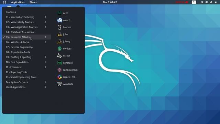This screenshot has height=124, width=220.
Task: Click the Usual Applications label
Action: click(x=16, y=87)
